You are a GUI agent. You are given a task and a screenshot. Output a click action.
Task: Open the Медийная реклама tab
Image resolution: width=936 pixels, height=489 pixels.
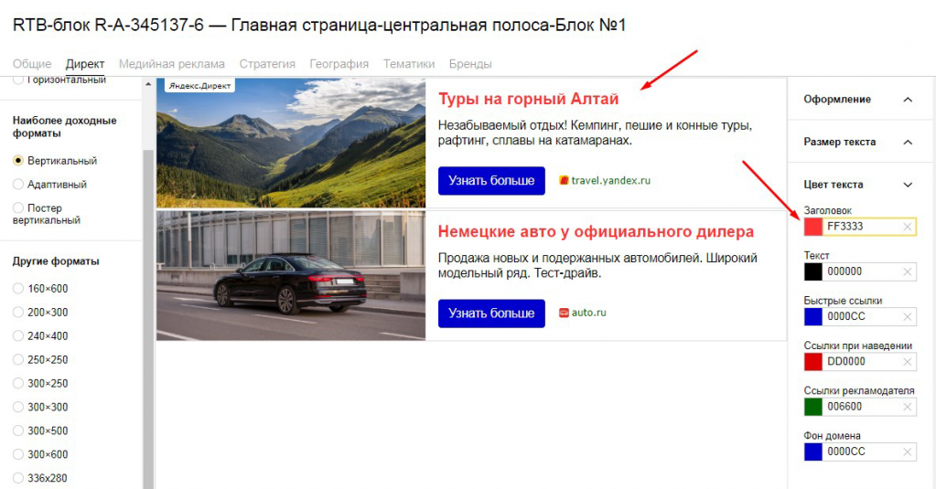[x=172, y=64]
